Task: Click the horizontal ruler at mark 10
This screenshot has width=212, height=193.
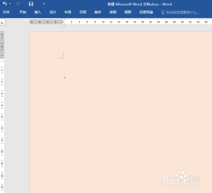Action: point(103,22)
